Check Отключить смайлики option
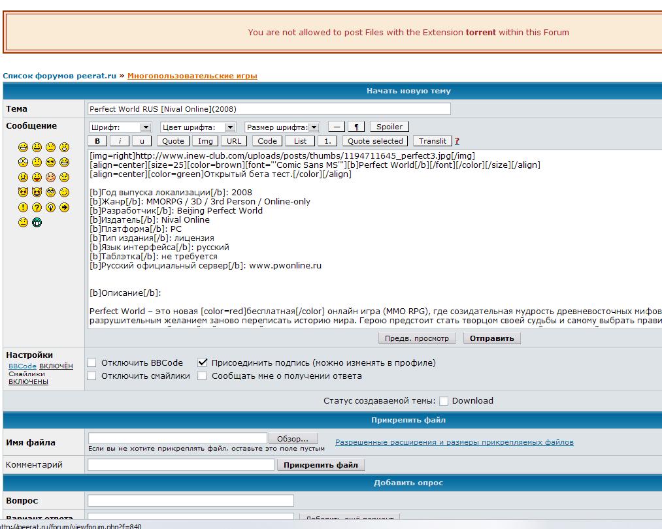The height and width of the screenshot is (529, 662). tap(91, 376)
